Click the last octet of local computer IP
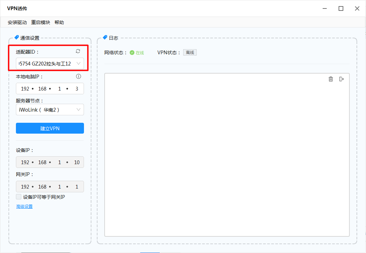366x253 pixels. tap(77, 89)
